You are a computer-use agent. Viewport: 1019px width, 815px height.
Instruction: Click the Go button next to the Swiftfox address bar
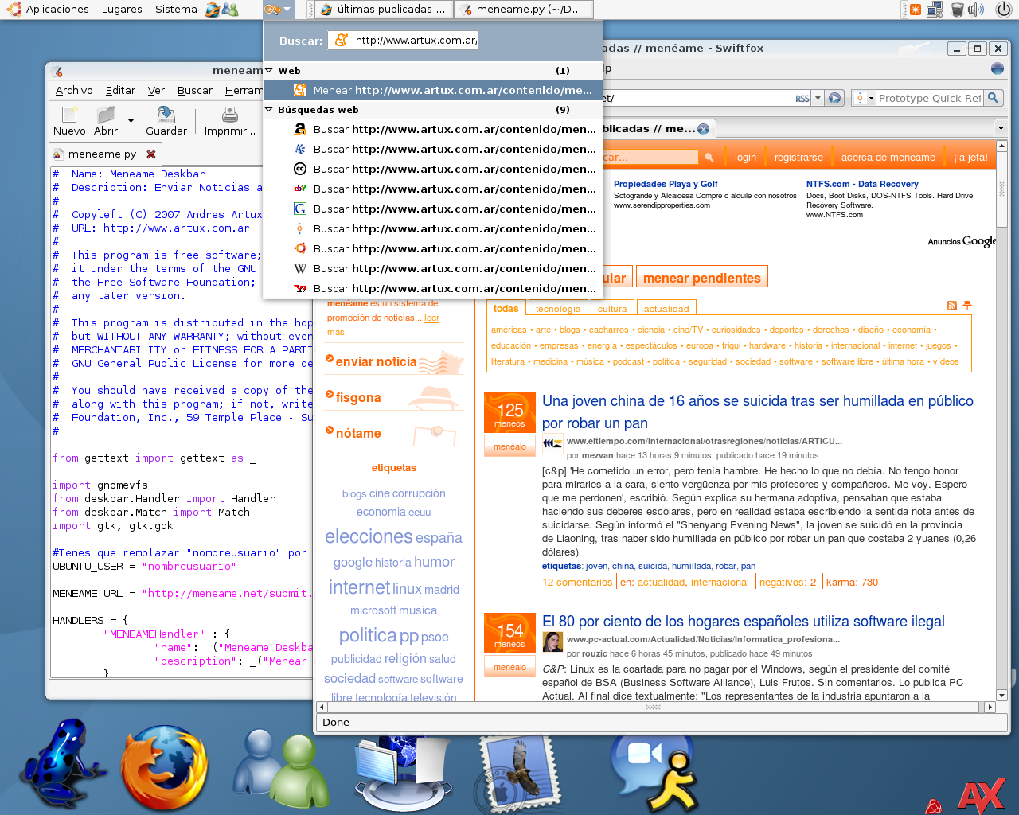point(834,98)
